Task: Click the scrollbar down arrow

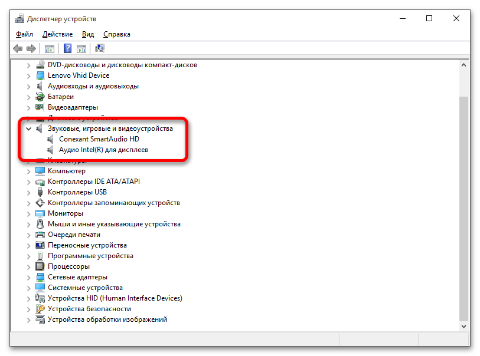Action: [464, 327]
